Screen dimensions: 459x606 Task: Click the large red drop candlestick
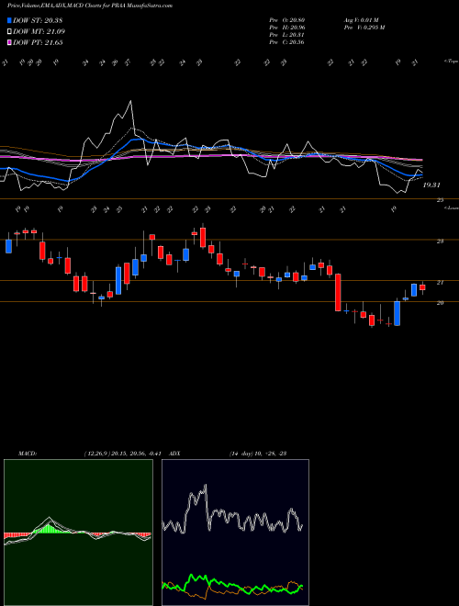click(x=338, y=292)
